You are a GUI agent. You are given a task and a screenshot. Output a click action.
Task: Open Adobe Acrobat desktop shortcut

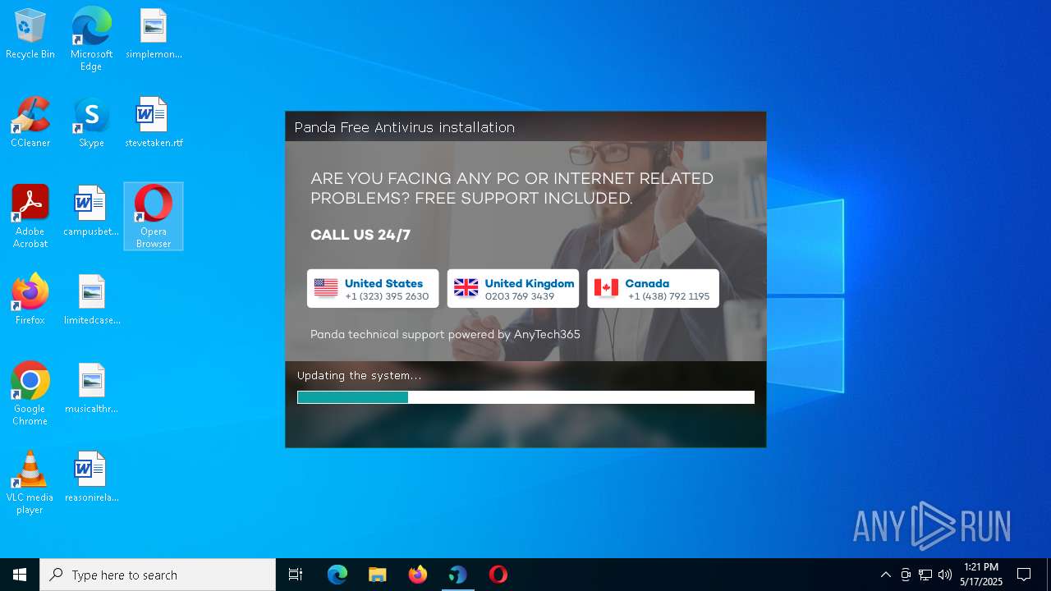[x=30, y=217]
